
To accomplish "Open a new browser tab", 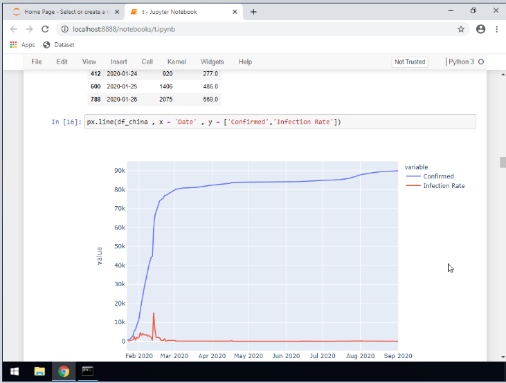I will pyautogui.click(x=253, y=12).
